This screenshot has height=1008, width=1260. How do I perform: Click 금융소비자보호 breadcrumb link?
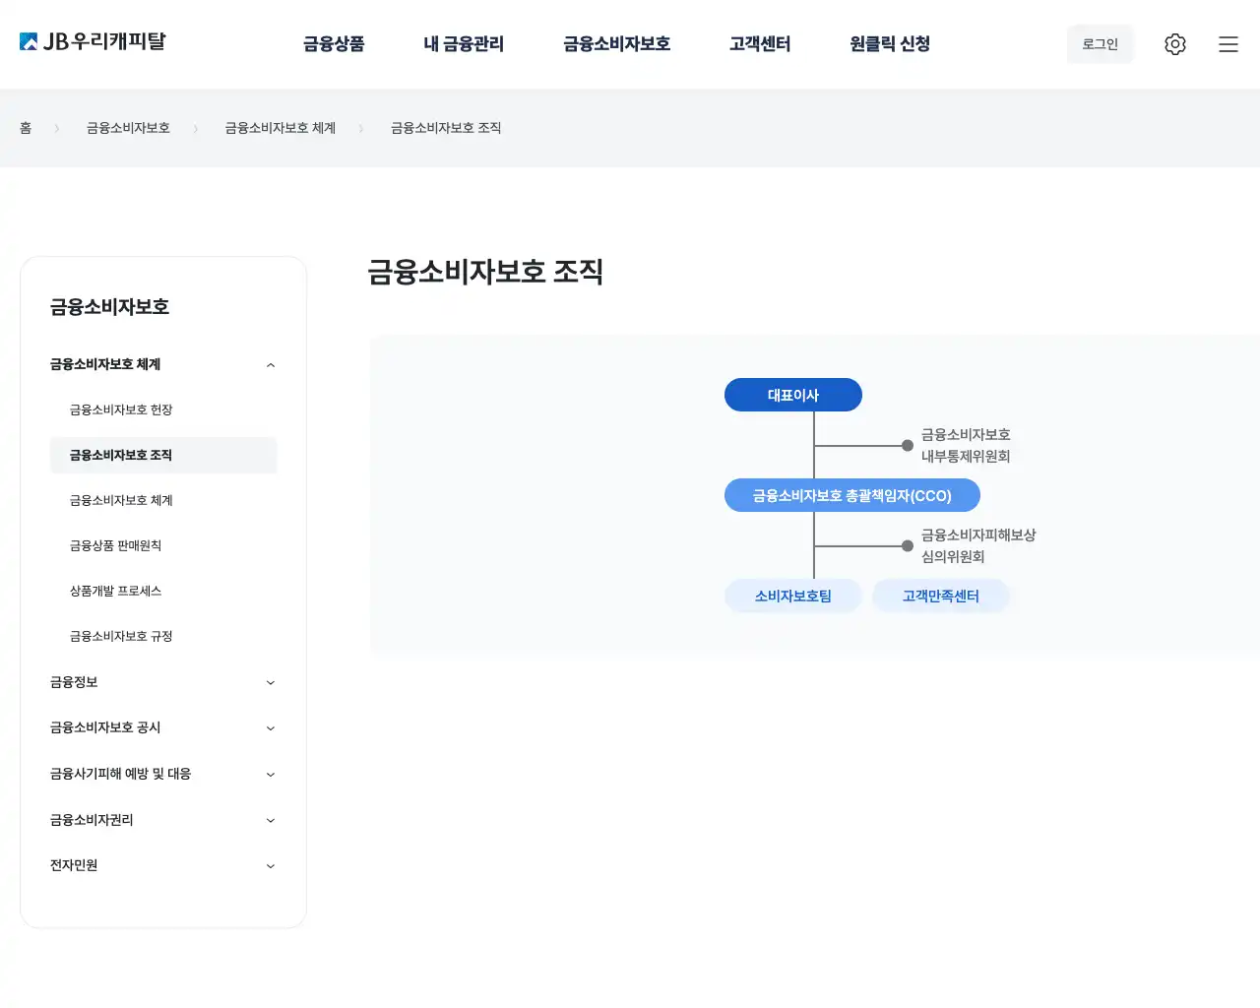coord(128,128)
